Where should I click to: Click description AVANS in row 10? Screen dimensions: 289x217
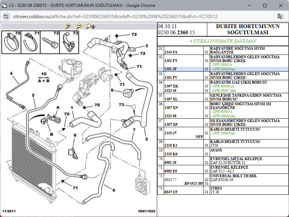point(216,150)
